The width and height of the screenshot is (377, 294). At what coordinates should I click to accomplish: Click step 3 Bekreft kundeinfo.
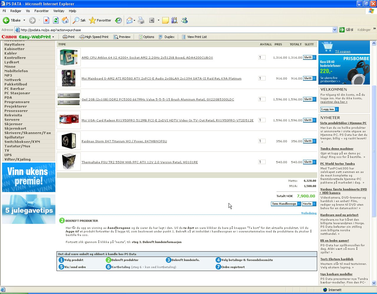coord(183,260)
